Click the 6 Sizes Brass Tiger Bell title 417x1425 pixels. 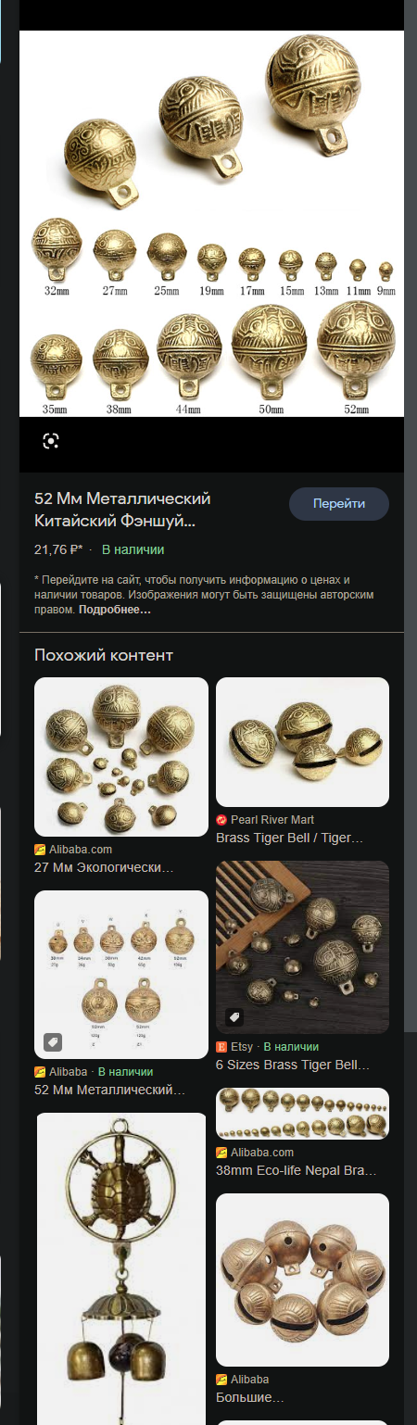(293, 1065)
